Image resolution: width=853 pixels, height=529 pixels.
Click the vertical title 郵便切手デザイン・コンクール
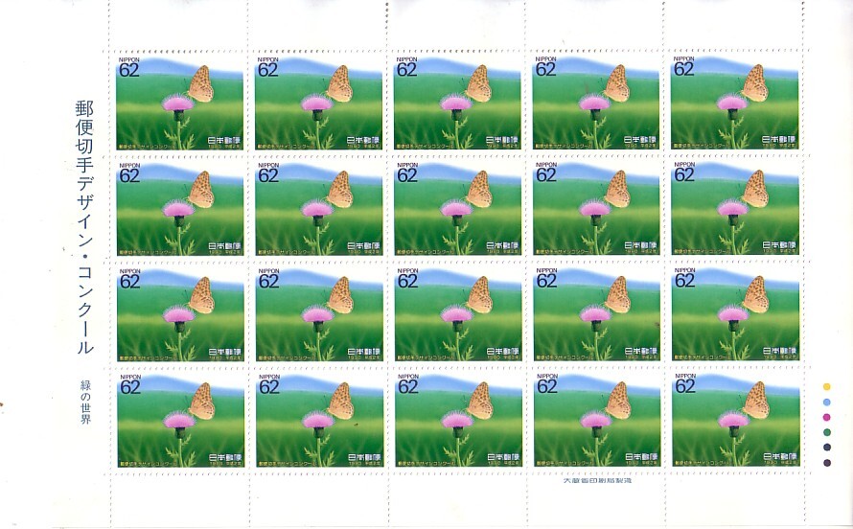[84, 227]
